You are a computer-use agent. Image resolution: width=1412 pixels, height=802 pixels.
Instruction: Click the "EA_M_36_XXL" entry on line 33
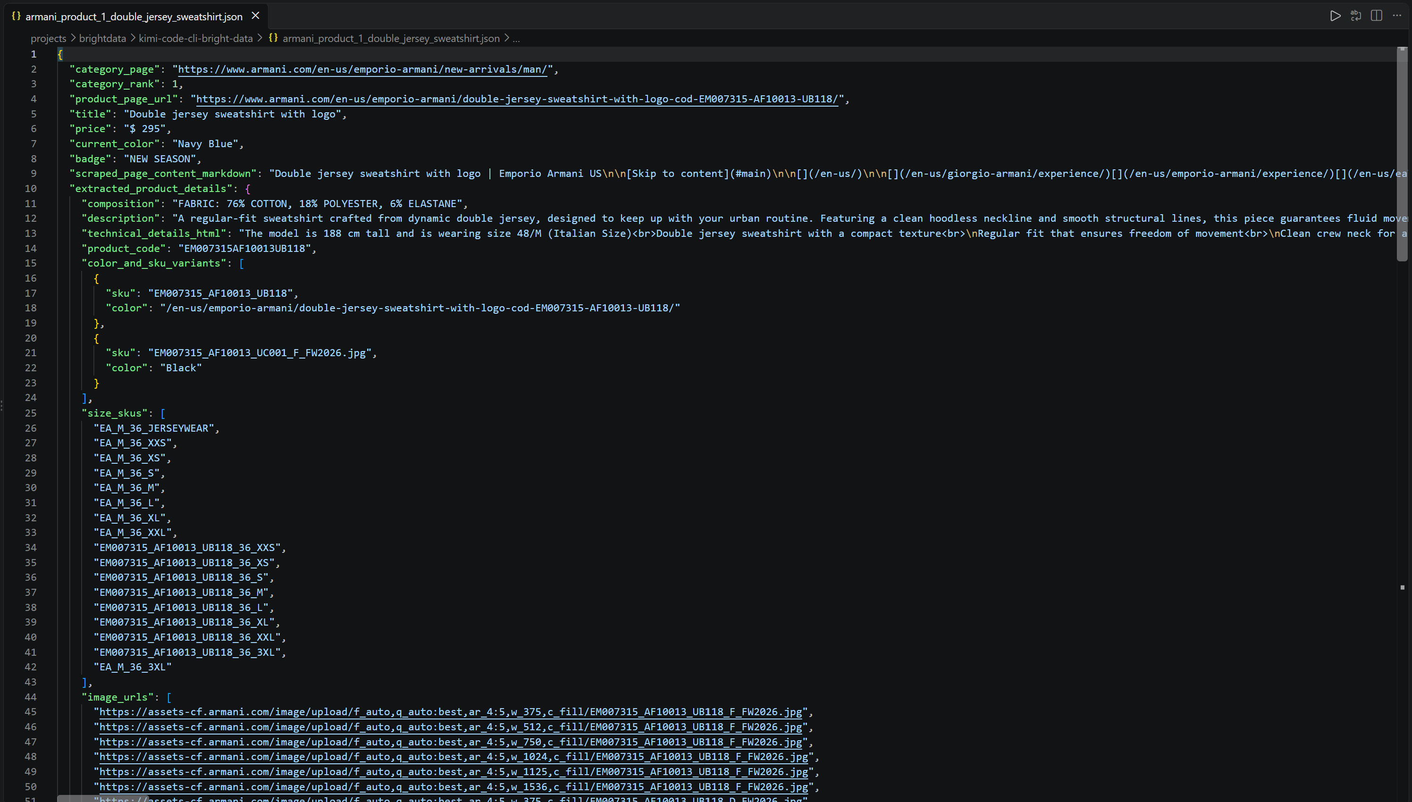pos(133,533)
